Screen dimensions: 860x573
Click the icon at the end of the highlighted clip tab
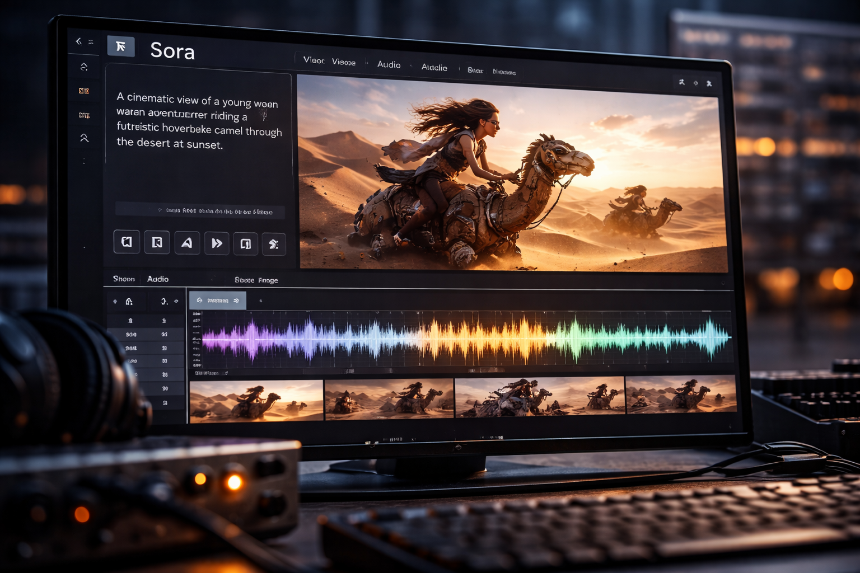point(236,301)
